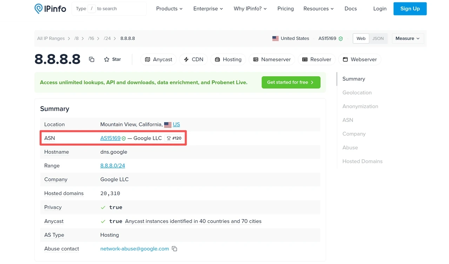The width and height of the screenshot is (449, 264).
Task: Jump to Company section in sidebar
Action: click(354, 134)
